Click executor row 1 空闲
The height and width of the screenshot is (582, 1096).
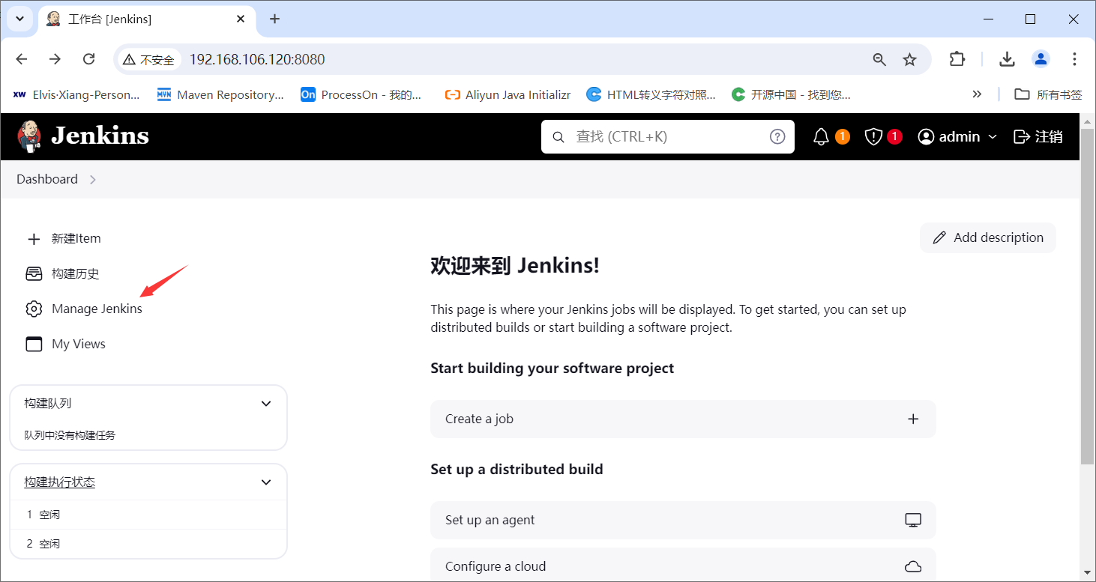pyautogui.click(x=148, y=515)
